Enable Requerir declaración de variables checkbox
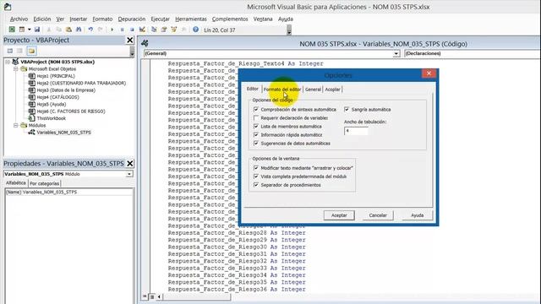This screenshot has width=541, height=304. point(255,118)
